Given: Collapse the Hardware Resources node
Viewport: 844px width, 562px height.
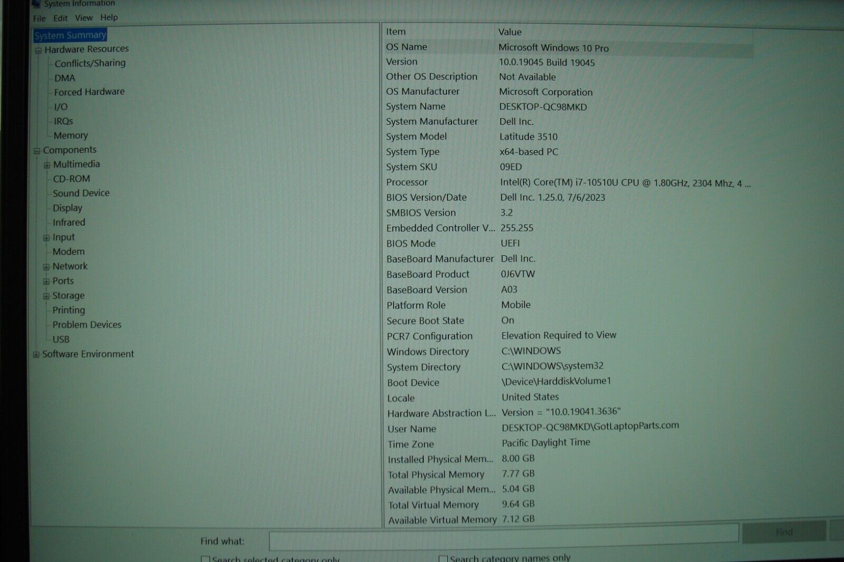Looking at the screenshot, I should 38,51.
